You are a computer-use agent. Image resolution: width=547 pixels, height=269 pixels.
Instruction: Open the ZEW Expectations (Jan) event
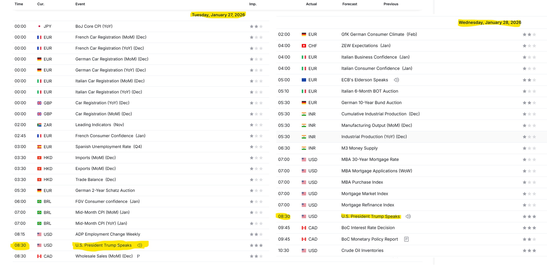pos(366,46)
